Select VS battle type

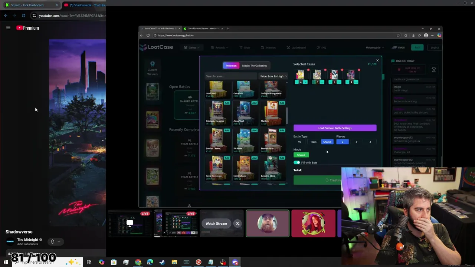pyautogui.click(x=299, y=142)
